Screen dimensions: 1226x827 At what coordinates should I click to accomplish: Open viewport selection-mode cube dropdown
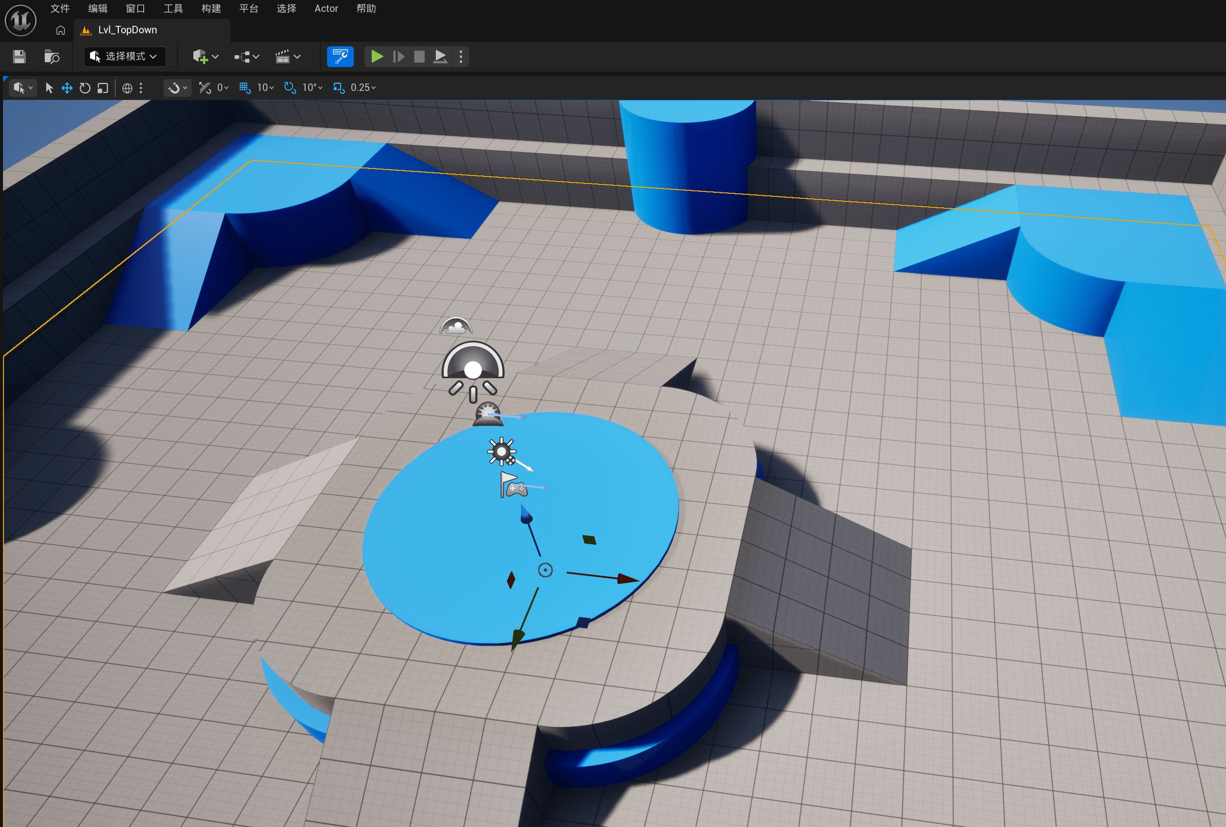[23, 87]
